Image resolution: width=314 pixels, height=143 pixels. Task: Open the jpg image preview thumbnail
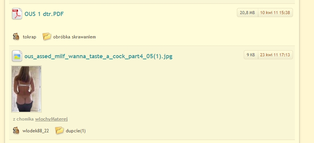26,89
